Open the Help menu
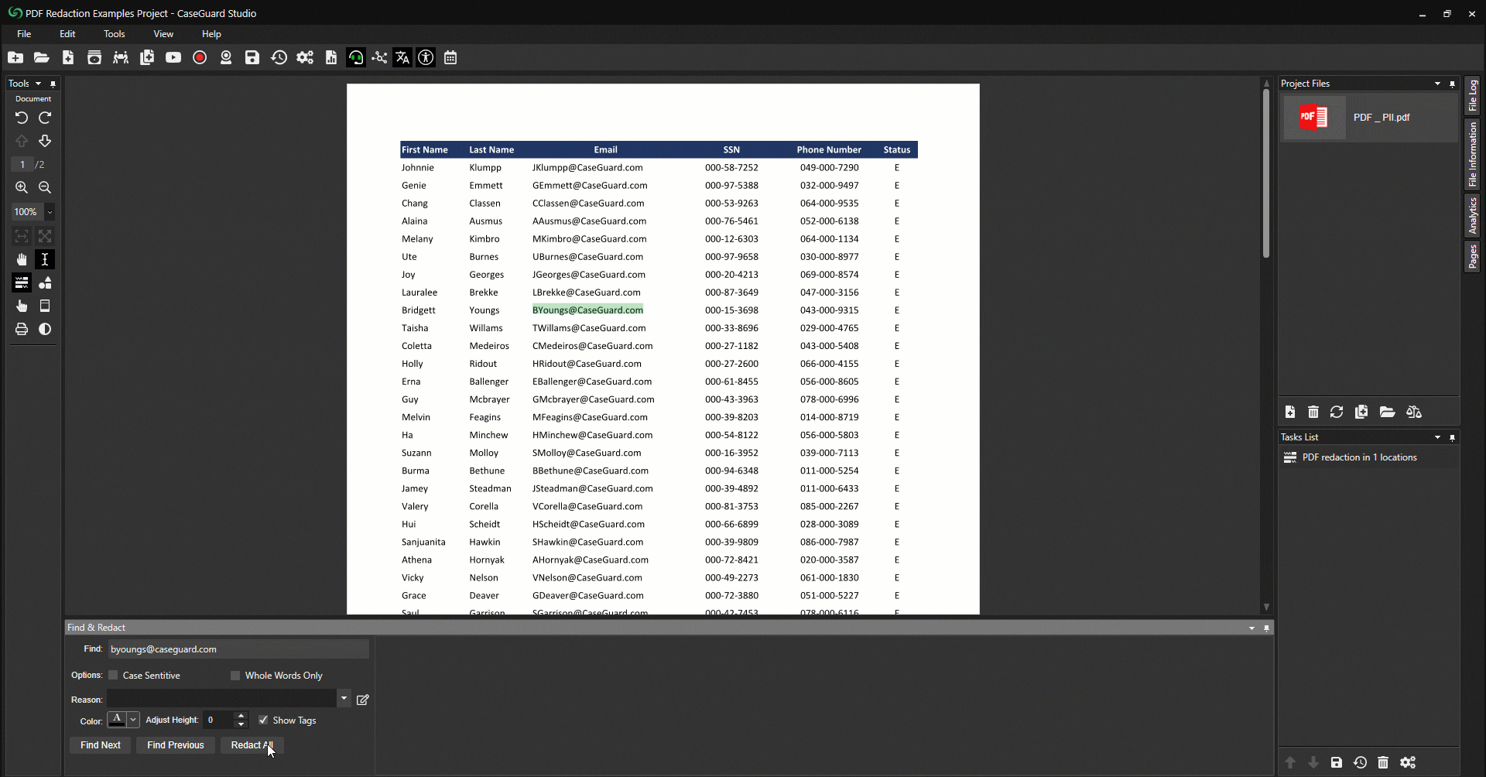The image size is (1486, 777). (x=211, y=33)
